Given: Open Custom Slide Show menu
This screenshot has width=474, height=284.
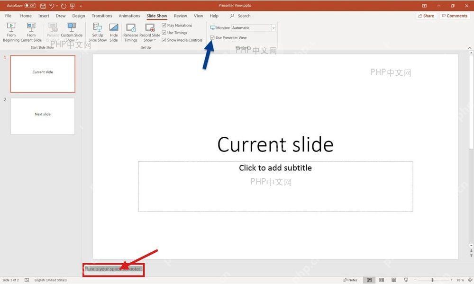Looking at the screenshot, I should pyautogui.click(x=72, y=32).
